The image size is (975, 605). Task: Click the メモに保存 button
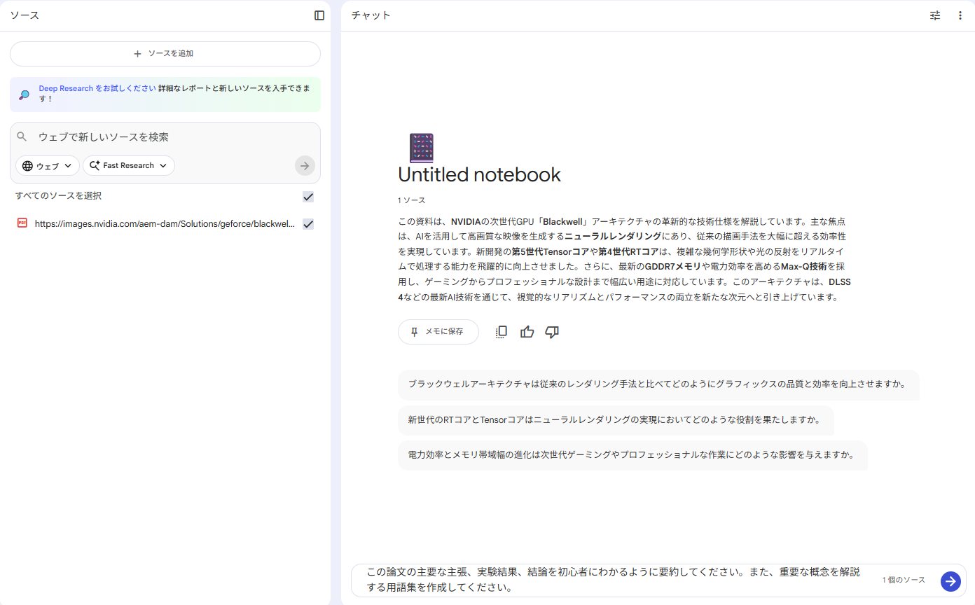click(x=438, y=332)
